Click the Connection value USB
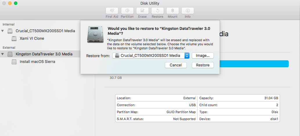This screenshot has width=300, height=136. (192, 105)
